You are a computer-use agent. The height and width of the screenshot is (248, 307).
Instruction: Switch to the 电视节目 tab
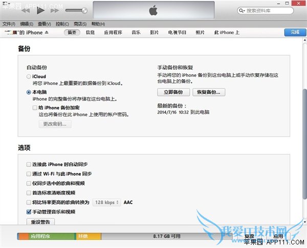[x=177, y=33]
